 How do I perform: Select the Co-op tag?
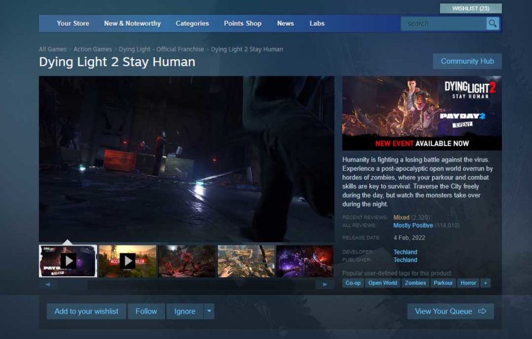pos(353,283)
